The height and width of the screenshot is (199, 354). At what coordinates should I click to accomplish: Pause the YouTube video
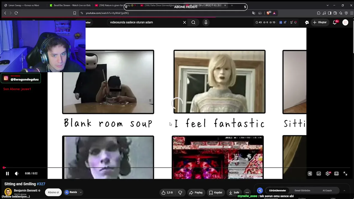pyautogui.click(x=7, y=174)
